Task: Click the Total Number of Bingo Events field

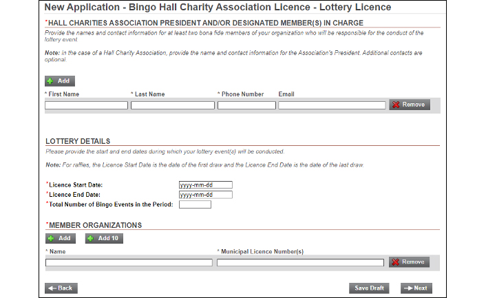Action: coord(195,204)
